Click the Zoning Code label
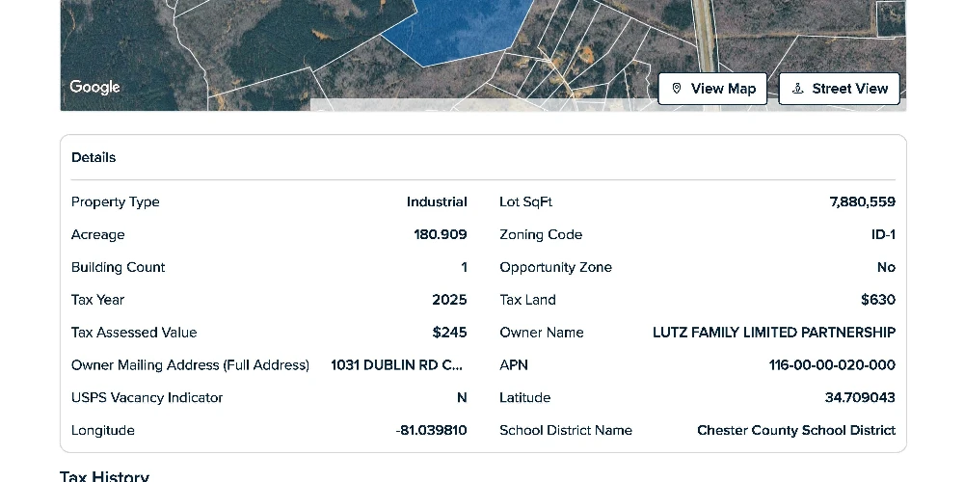The height and width of the screenshot is (482, 964). [x=541, y=234]
